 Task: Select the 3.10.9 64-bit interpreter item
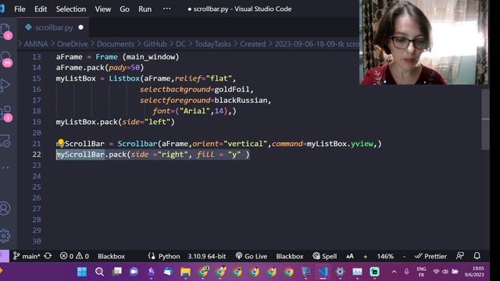point(206,256)
